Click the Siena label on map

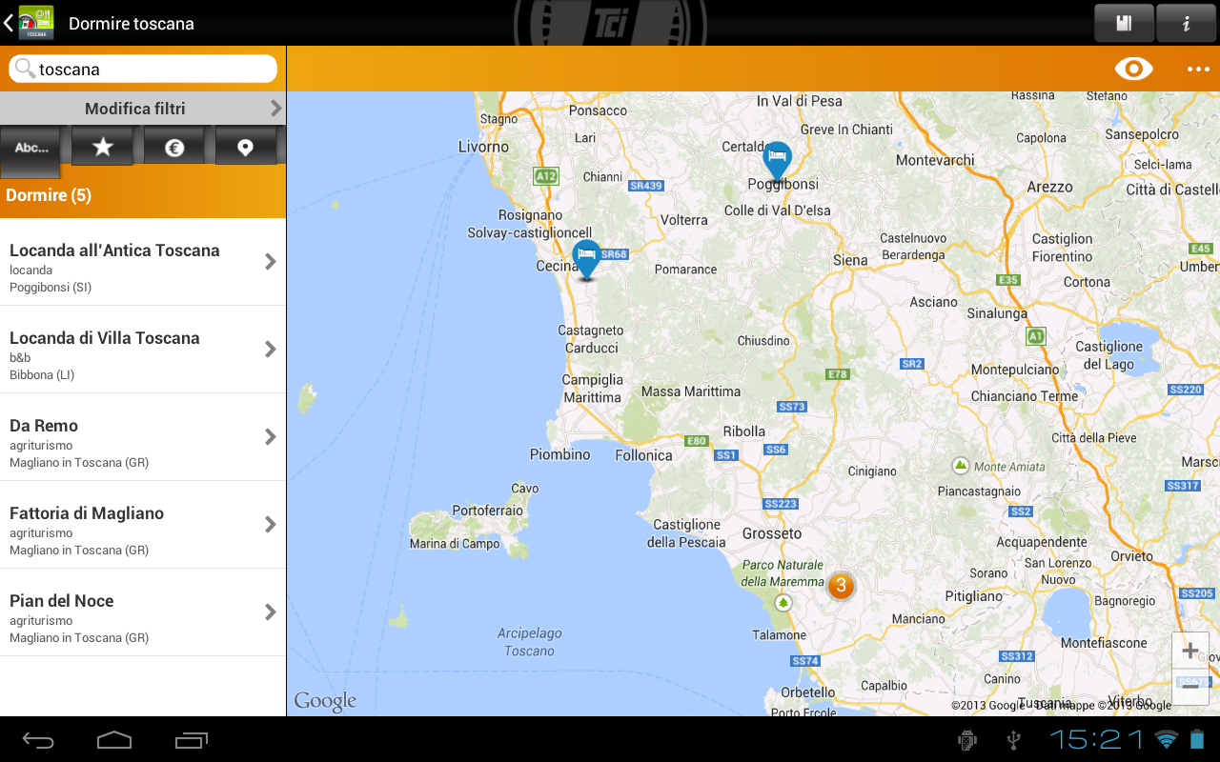pyautogui.click(x=850, y=260)
